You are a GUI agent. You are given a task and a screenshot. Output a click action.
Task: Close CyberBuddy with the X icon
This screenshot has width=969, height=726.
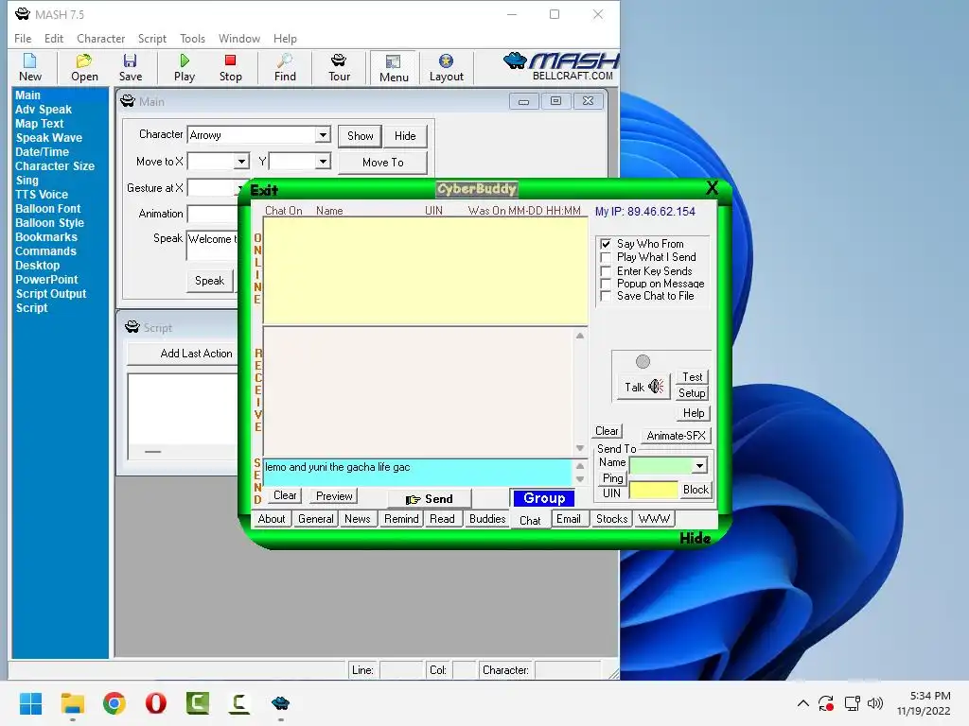click(x=712, y=188)
